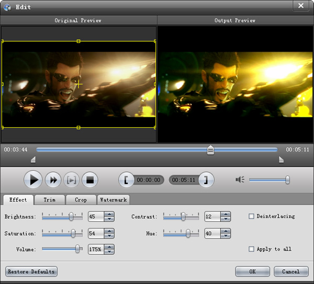
Task: Click the playback volume slider handle
Action: click(287, 180)
